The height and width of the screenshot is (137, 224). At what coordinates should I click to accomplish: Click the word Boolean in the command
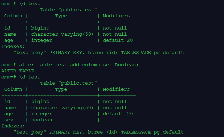tap(126, 65)
